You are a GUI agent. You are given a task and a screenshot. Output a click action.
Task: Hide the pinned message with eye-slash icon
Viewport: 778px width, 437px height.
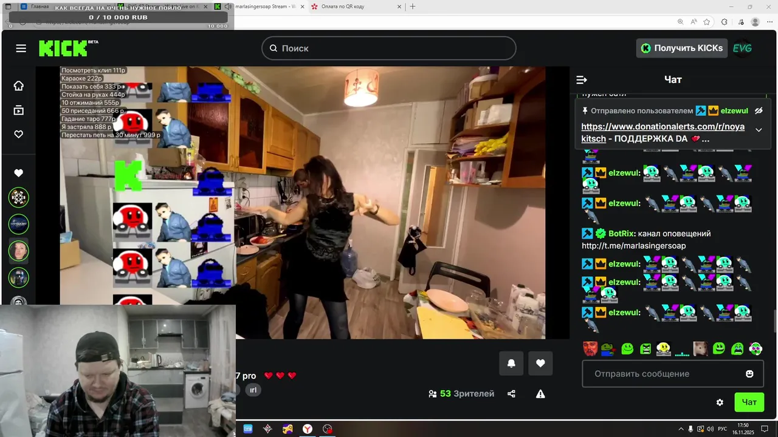coord(759,110)
